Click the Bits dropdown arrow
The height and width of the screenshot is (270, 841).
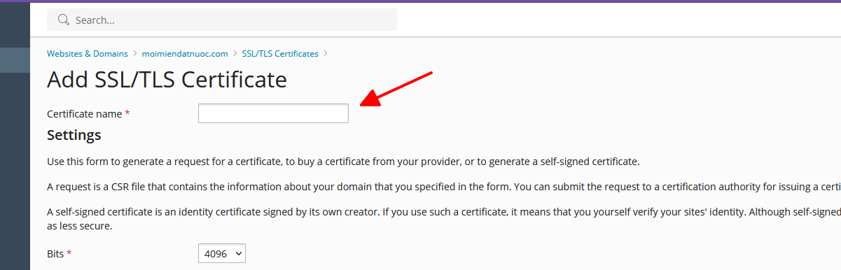(237, 255)
